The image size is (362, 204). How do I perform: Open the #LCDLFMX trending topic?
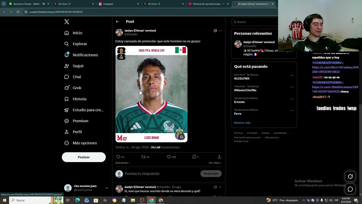pyautogui.click(x=242, y=78)
